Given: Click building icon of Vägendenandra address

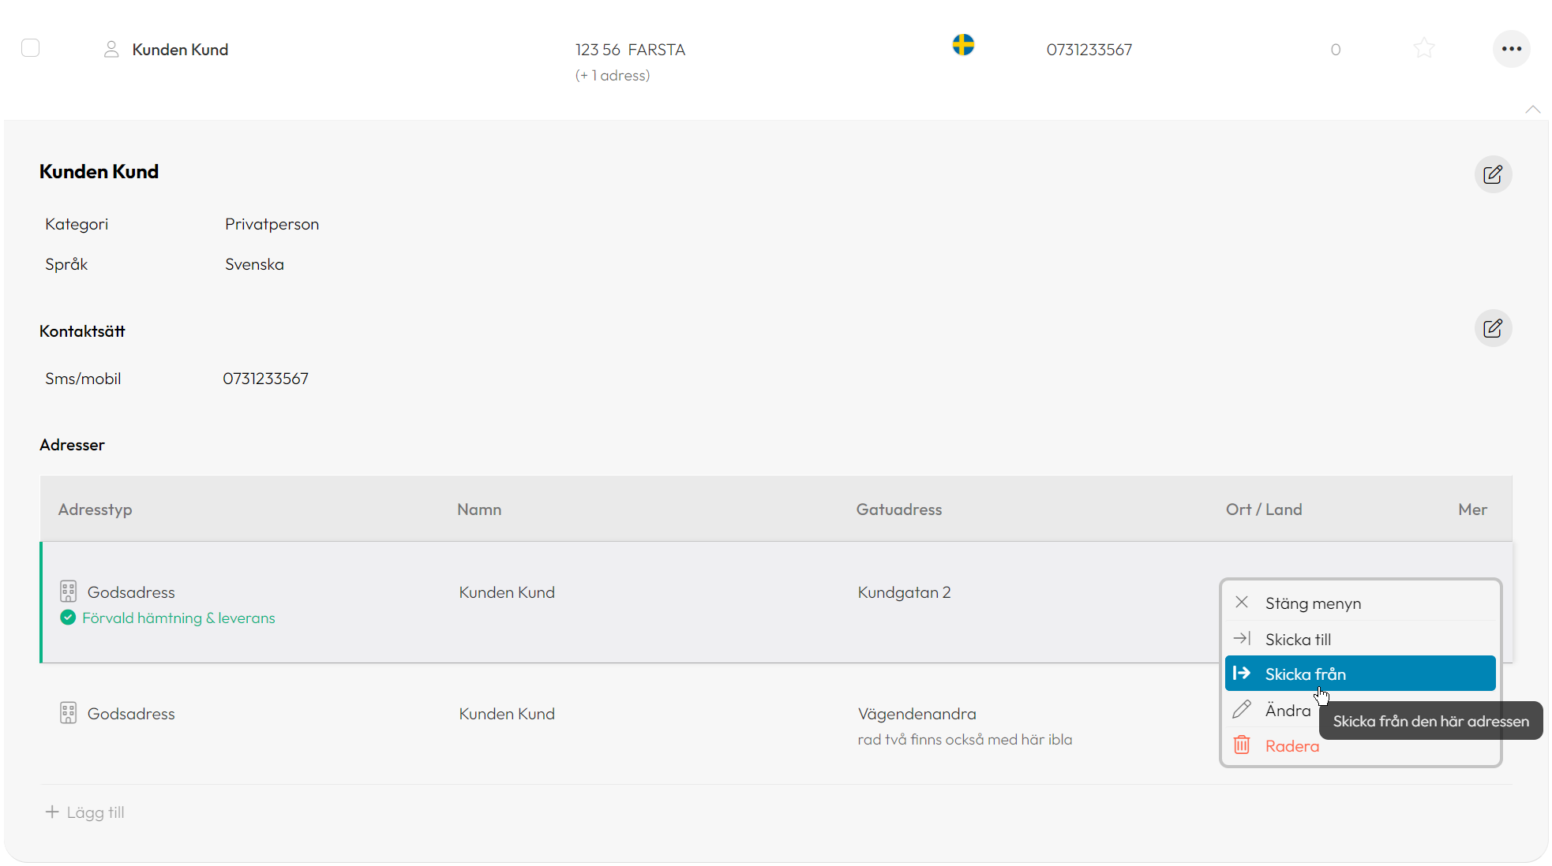Looking at the screenshot, I should click(x=69, y=713).
